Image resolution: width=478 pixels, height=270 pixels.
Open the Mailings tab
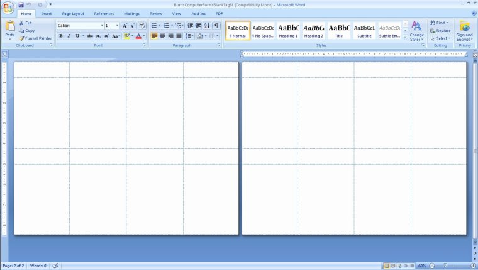131,13
